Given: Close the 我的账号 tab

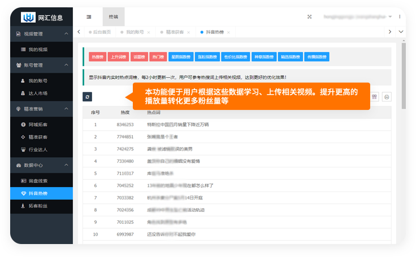Looking at the screenshot, I should 149,33.
